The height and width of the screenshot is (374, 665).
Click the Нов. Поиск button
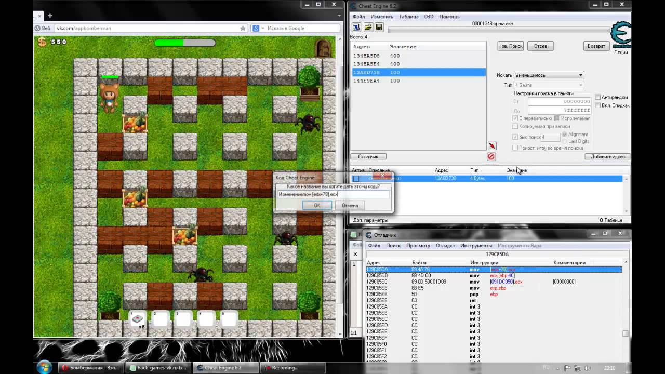coord(510,46)
